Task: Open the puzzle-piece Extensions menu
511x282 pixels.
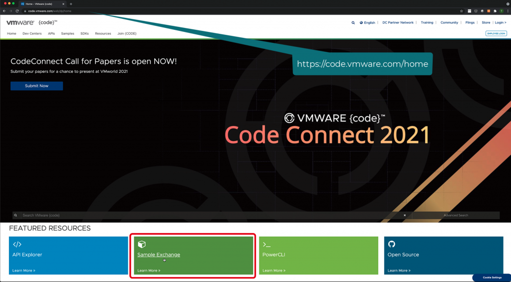Action: click(x=495, y=11)
